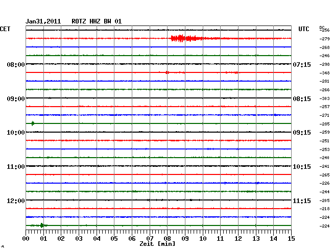Screen dimensions: 332x252
Task: Click the DC offset value -266
Action: point(324,90)
